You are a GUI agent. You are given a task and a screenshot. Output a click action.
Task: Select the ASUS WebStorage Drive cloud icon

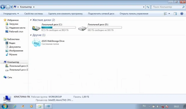[36, 42]
